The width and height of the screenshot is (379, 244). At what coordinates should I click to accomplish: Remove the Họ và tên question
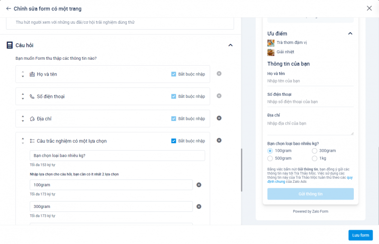[219, 74]
